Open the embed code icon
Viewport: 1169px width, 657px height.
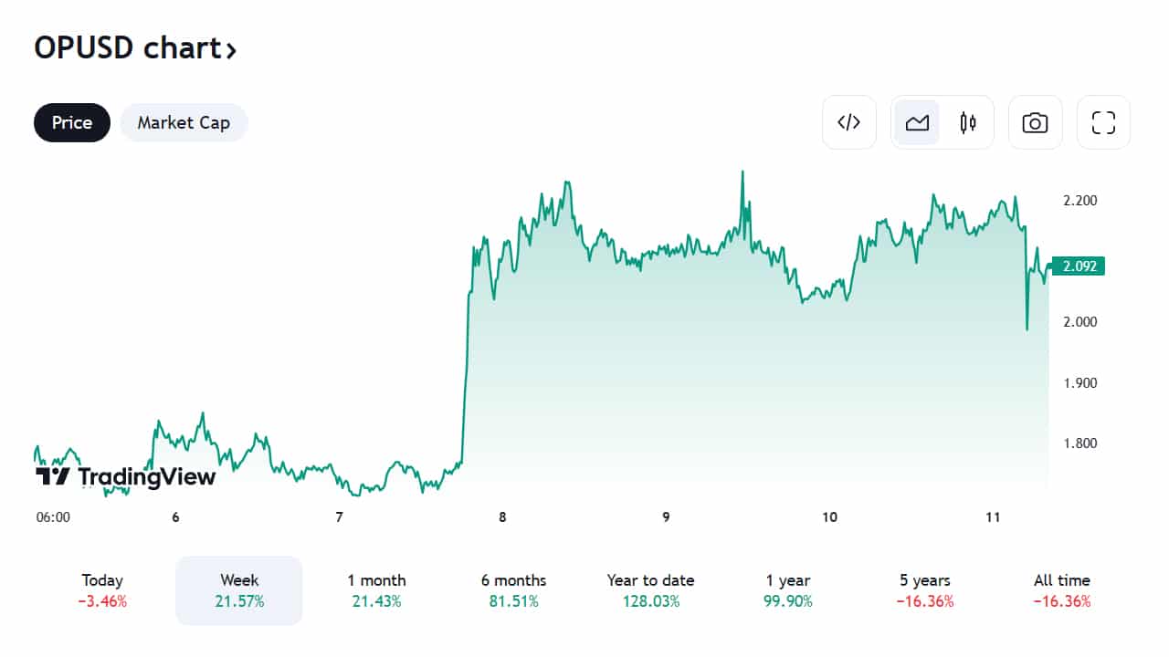pos(849,122)
